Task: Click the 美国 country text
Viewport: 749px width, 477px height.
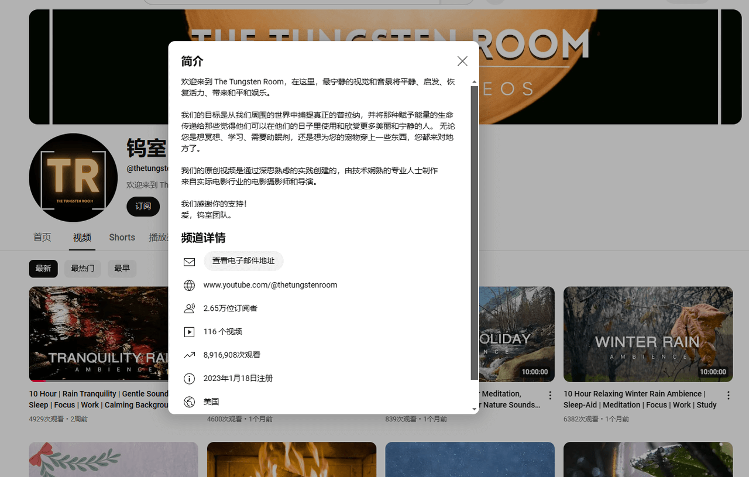Action: click(x=211, y=402)
